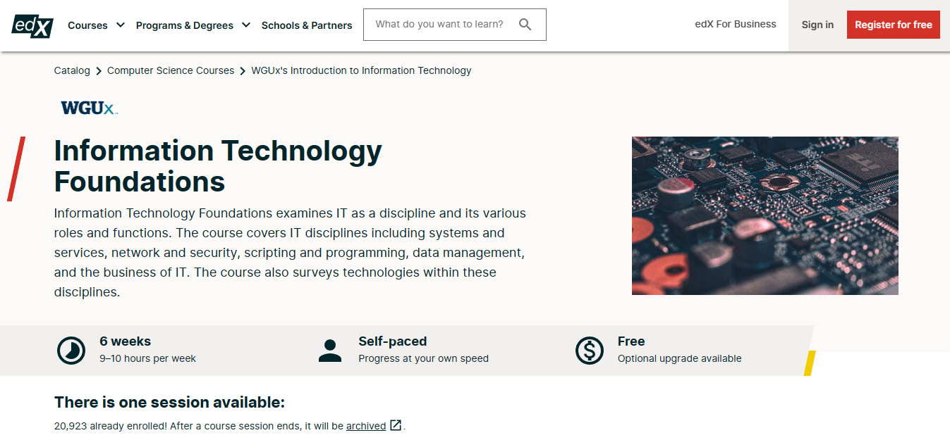
Task: Go to edX For Business
Action: (735, 24)
